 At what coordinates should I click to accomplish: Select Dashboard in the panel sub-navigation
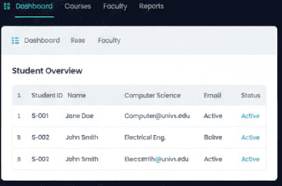tap(42, 41)
